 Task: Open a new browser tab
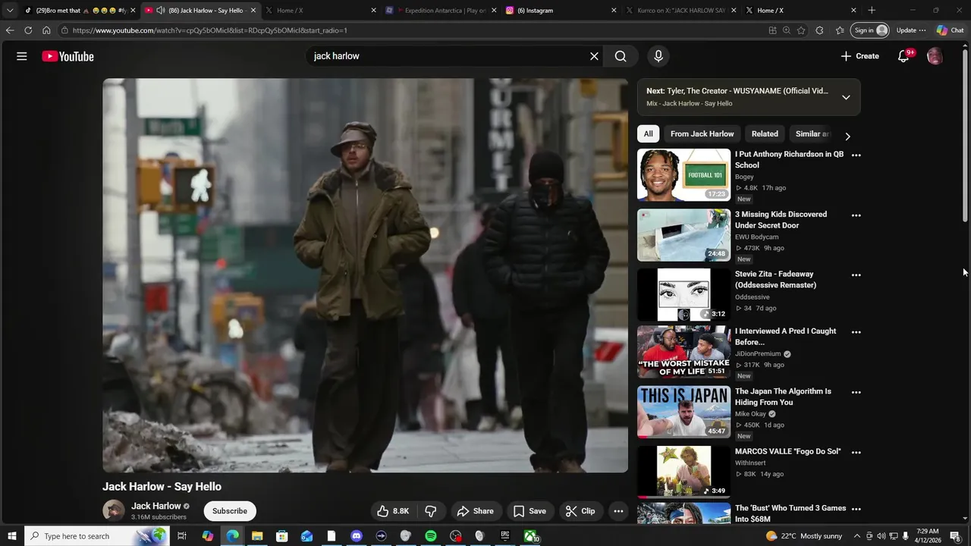click(x=872, y=11)
